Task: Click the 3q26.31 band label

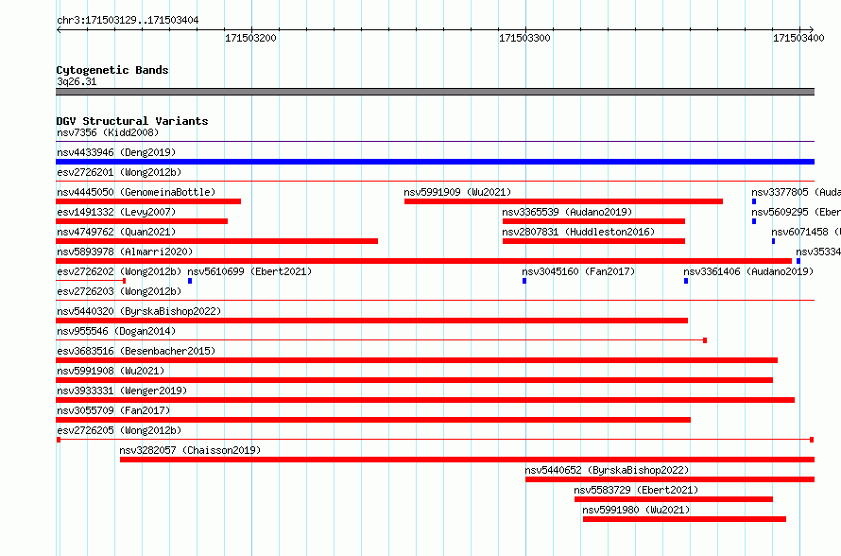Action: point(77,81)
